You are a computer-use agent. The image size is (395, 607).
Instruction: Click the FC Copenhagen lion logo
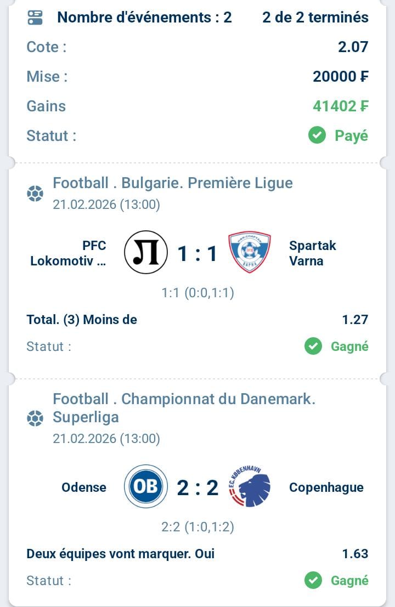[250, 487]
